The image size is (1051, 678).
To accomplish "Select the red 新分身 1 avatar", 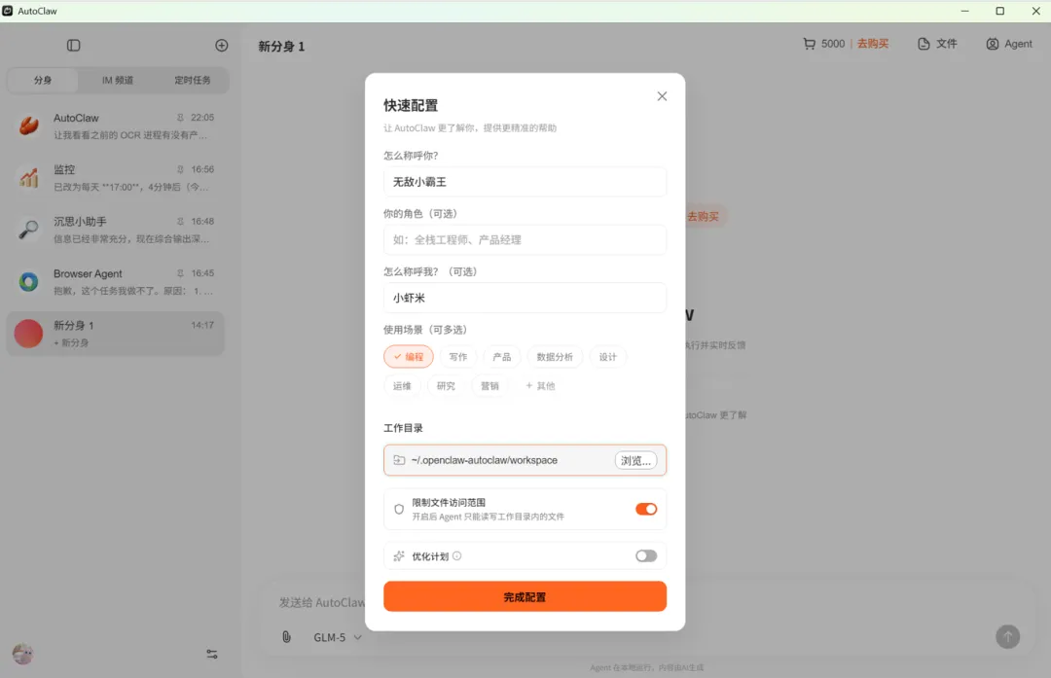I will (29, 334).
